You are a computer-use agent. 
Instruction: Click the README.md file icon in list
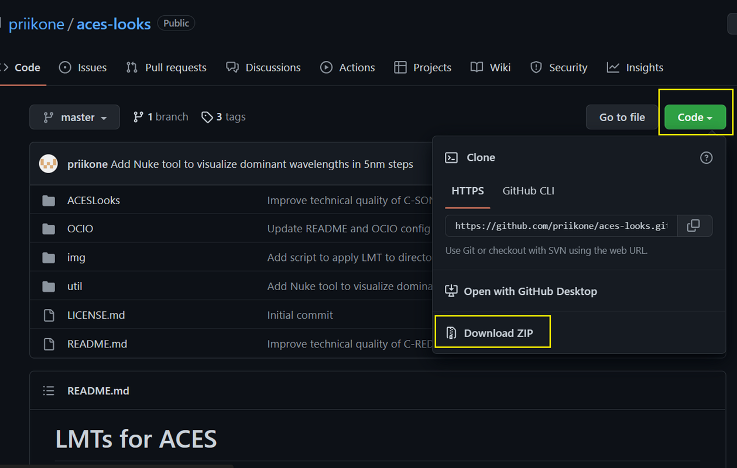point(49,344)
